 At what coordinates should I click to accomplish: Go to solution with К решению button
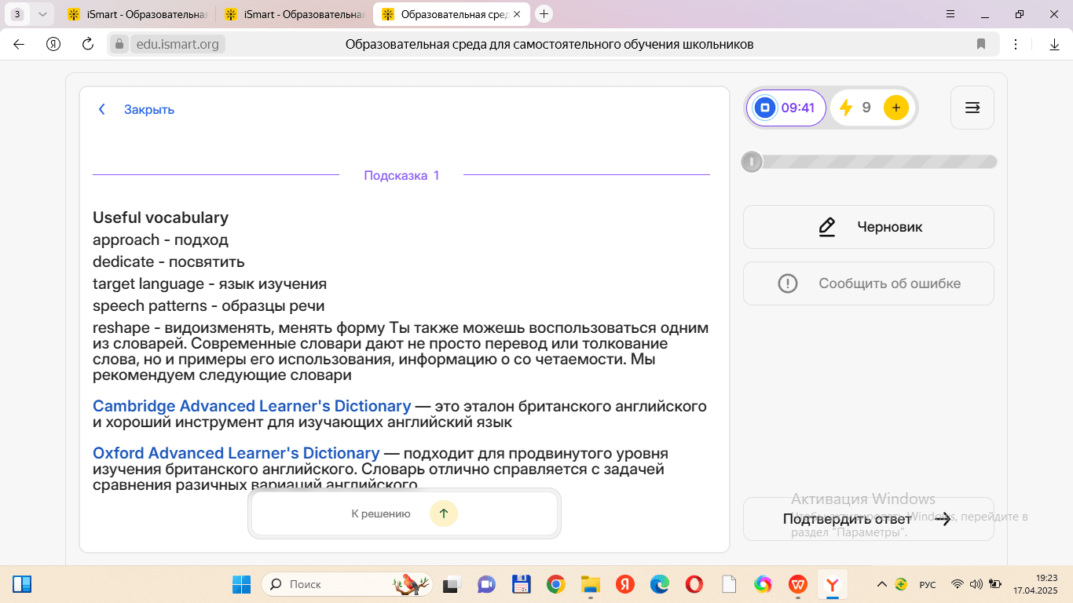tap(405, 513)
